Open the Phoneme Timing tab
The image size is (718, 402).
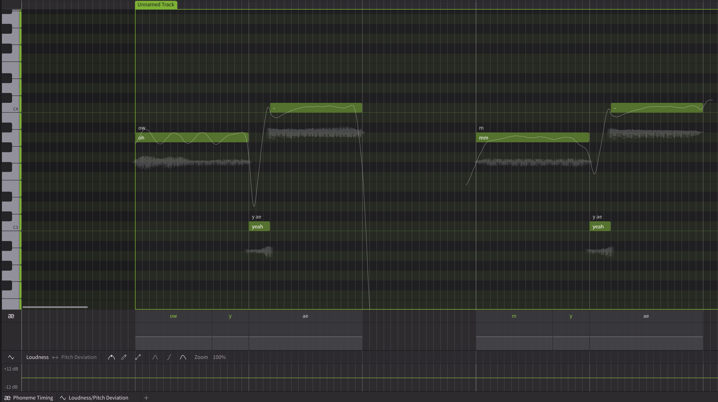click(x=29, y=398)
